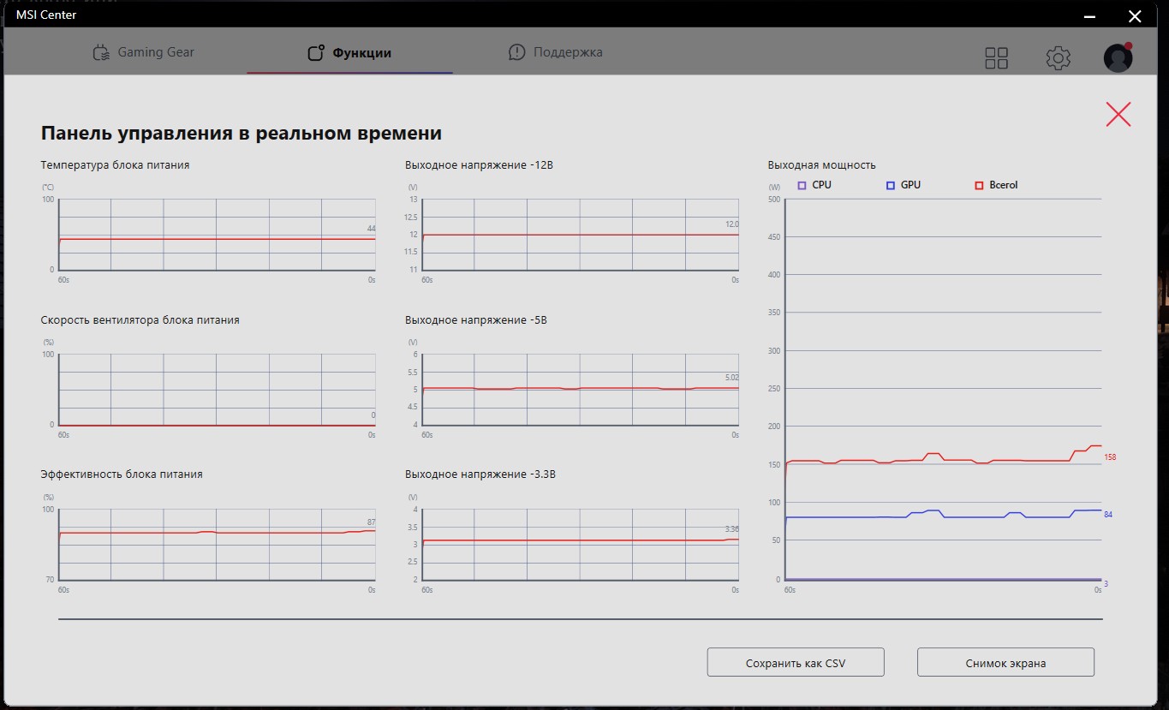
Task: Open the apps grid icon
Action: click(997, 58)
